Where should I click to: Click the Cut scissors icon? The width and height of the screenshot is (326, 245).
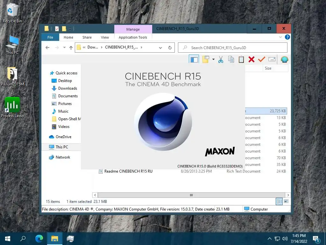(x=221, y=60)
